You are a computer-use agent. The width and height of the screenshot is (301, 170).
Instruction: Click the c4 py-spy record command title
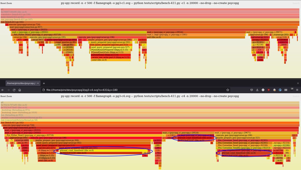pos(150,96)
